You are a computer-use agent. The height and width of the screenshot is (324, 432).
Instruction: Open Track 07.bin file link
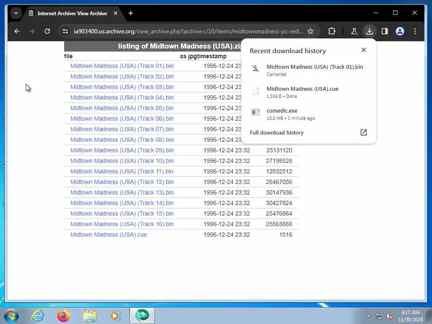tap(122, 129)
